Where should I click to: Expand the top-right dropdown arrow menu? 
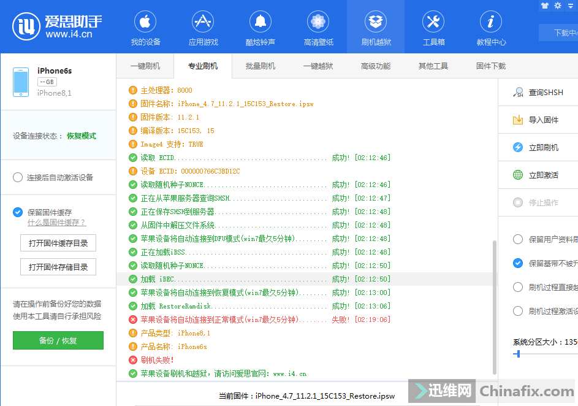[x=570, y=6]
